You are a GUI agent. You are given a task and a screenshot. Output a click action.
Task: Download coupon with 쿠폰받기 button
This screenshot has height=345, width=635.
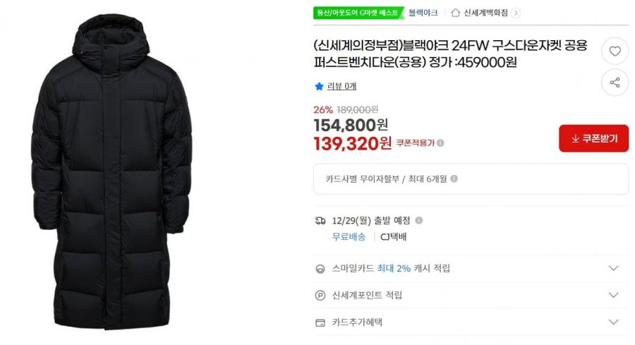tap(593, 138)
